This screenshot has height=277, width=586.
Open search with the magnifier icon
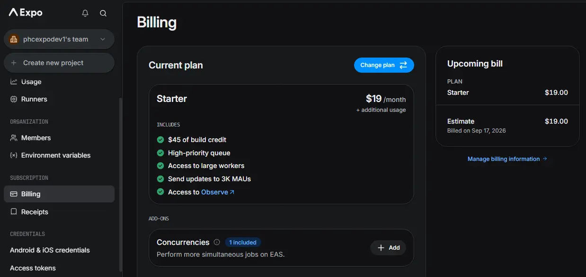[x=103, y=13]
